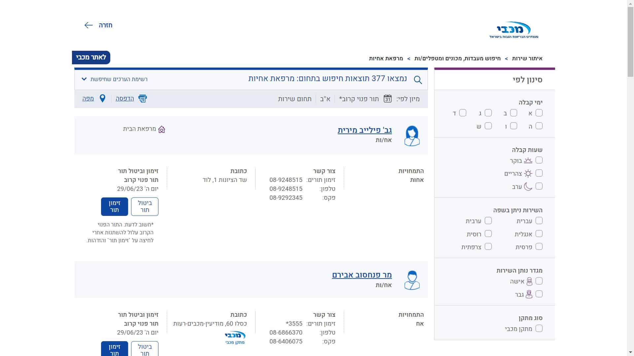Screen dimensions: 634x356
Task: Select the ערבית language checkbox
Action: point(488,221)
